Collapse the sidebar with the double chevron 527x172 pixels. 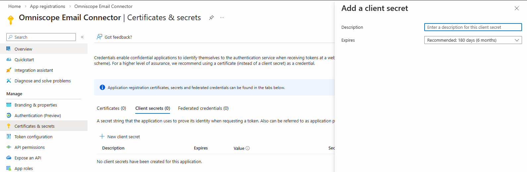[82, 37]
